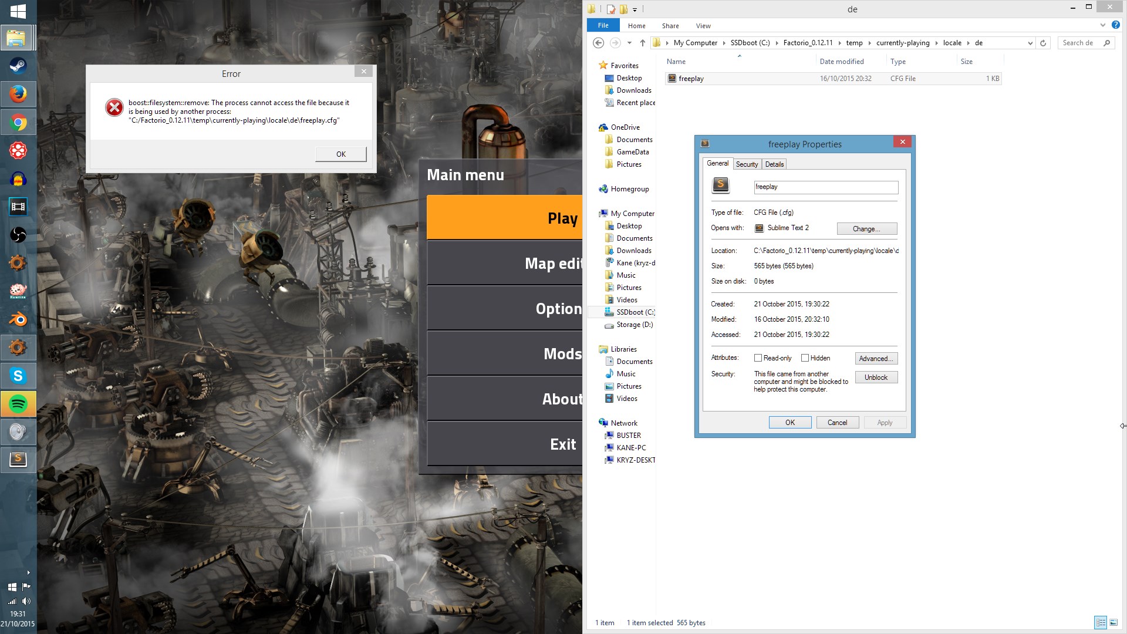Image resolution: width=1127 pixels, height=634 pixels.
Task: Click the Explorer search magnifier icon
Action: pyautogui.click(x=1107, y=43)
